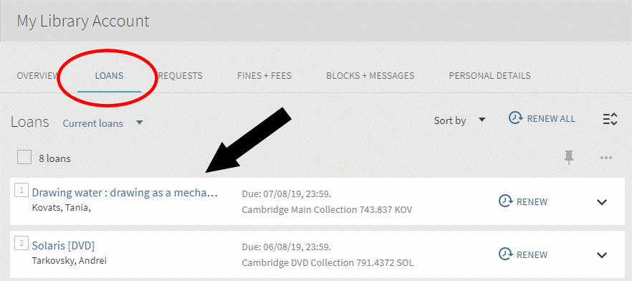The height and width of the screenshot is (281, 632).
Task: Open the Drawing water title link
Action: tap(125, 193)
